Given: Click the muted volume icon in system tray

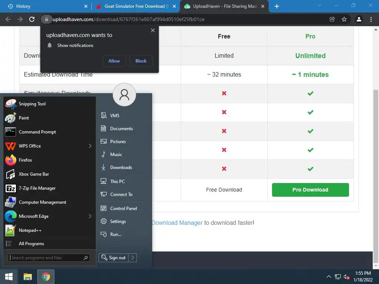Looking at the screenshot, I should [x=346, y=277].
